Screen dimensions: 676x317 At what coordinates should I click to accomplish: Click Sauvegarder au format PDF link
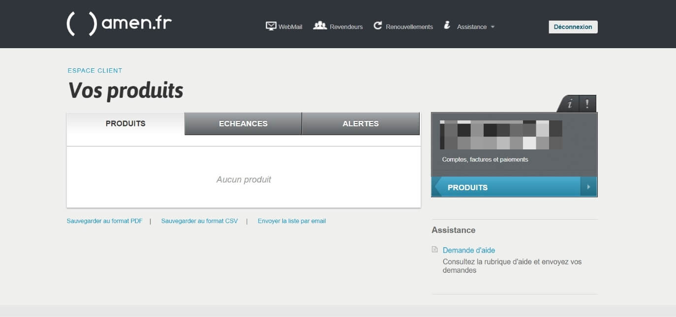coord(104,221)
